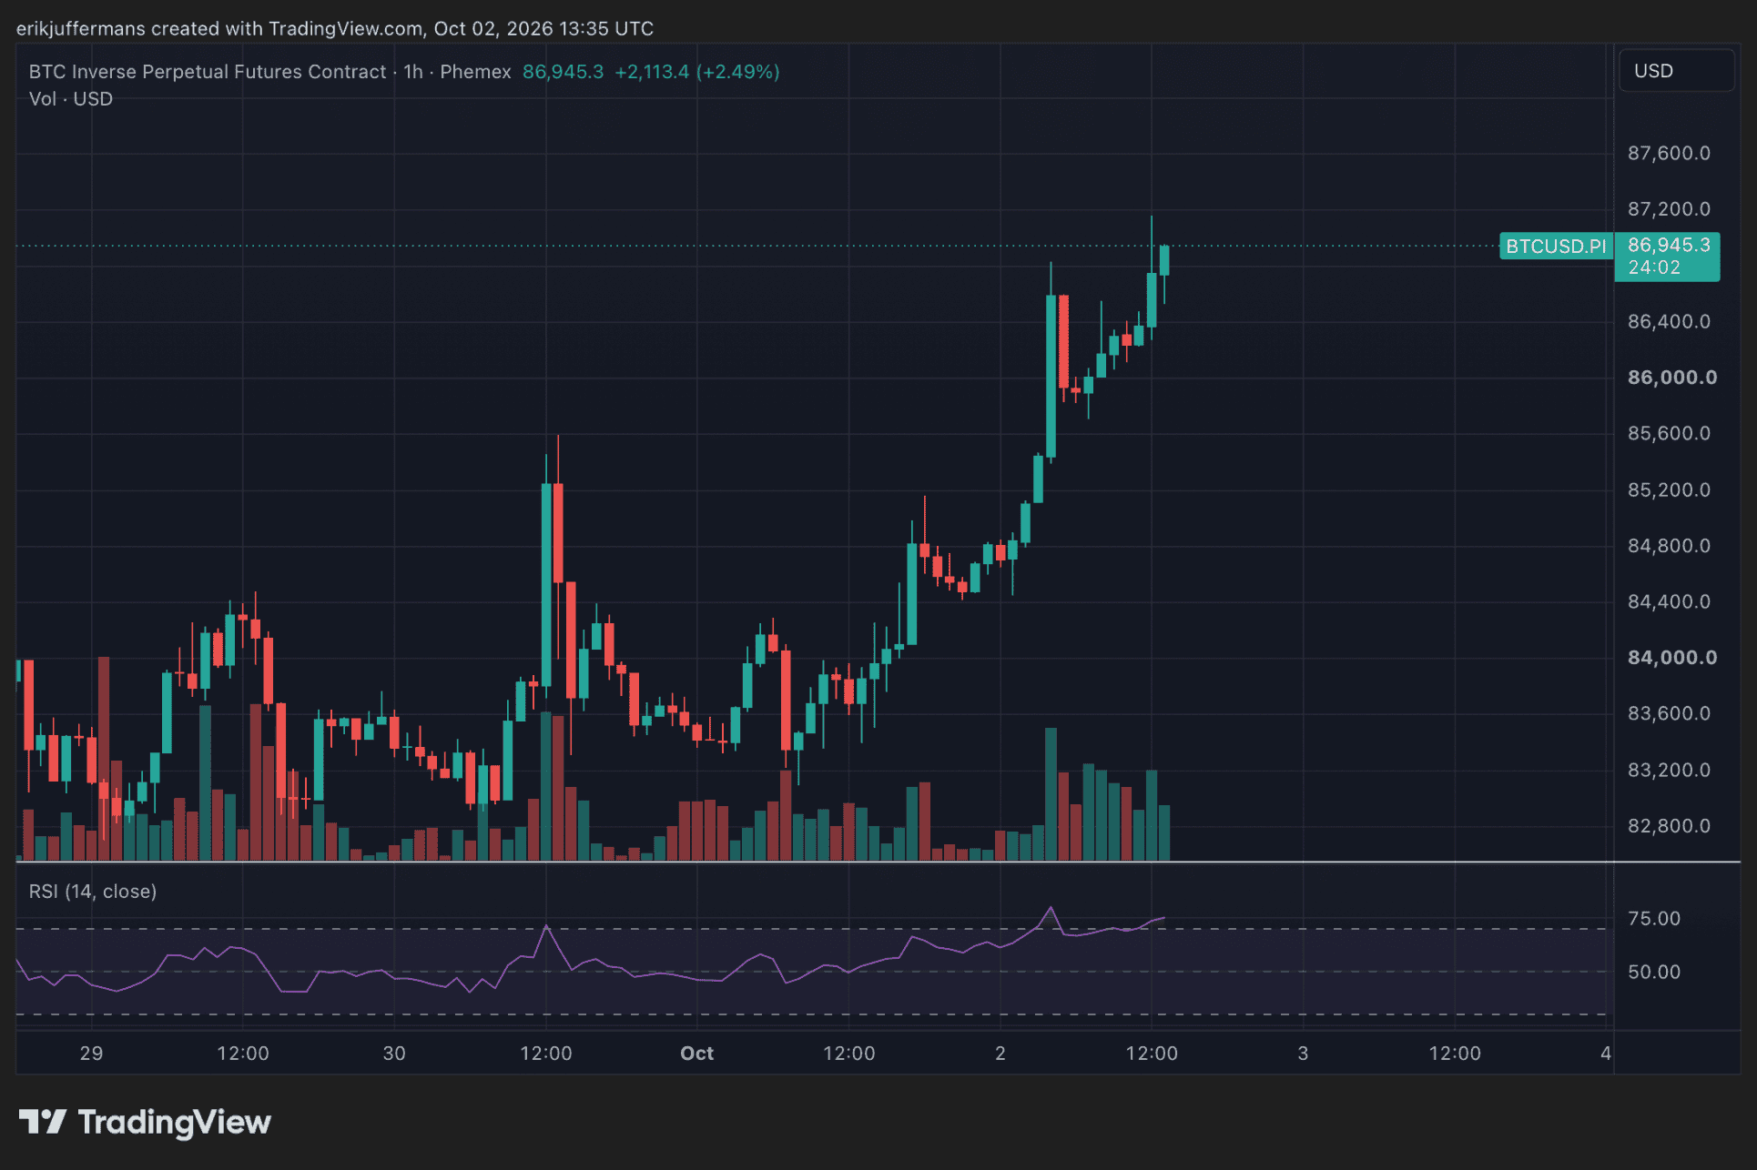This screenshot has height=1170, width=1757.
Task: Click the 85,600.0 price axis label
Action: (x=1669, y=433)
